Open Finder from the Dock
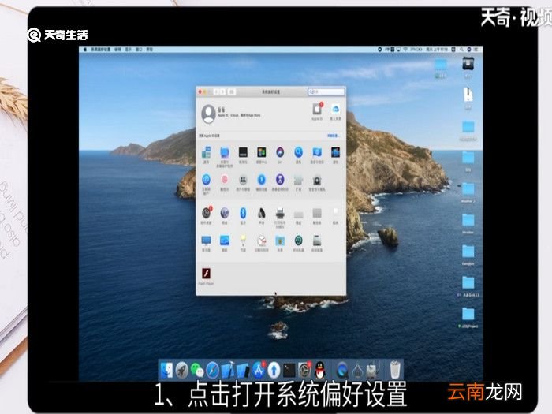Image resolution: width=552 pixels, height=414 pixels. (166, 370)
